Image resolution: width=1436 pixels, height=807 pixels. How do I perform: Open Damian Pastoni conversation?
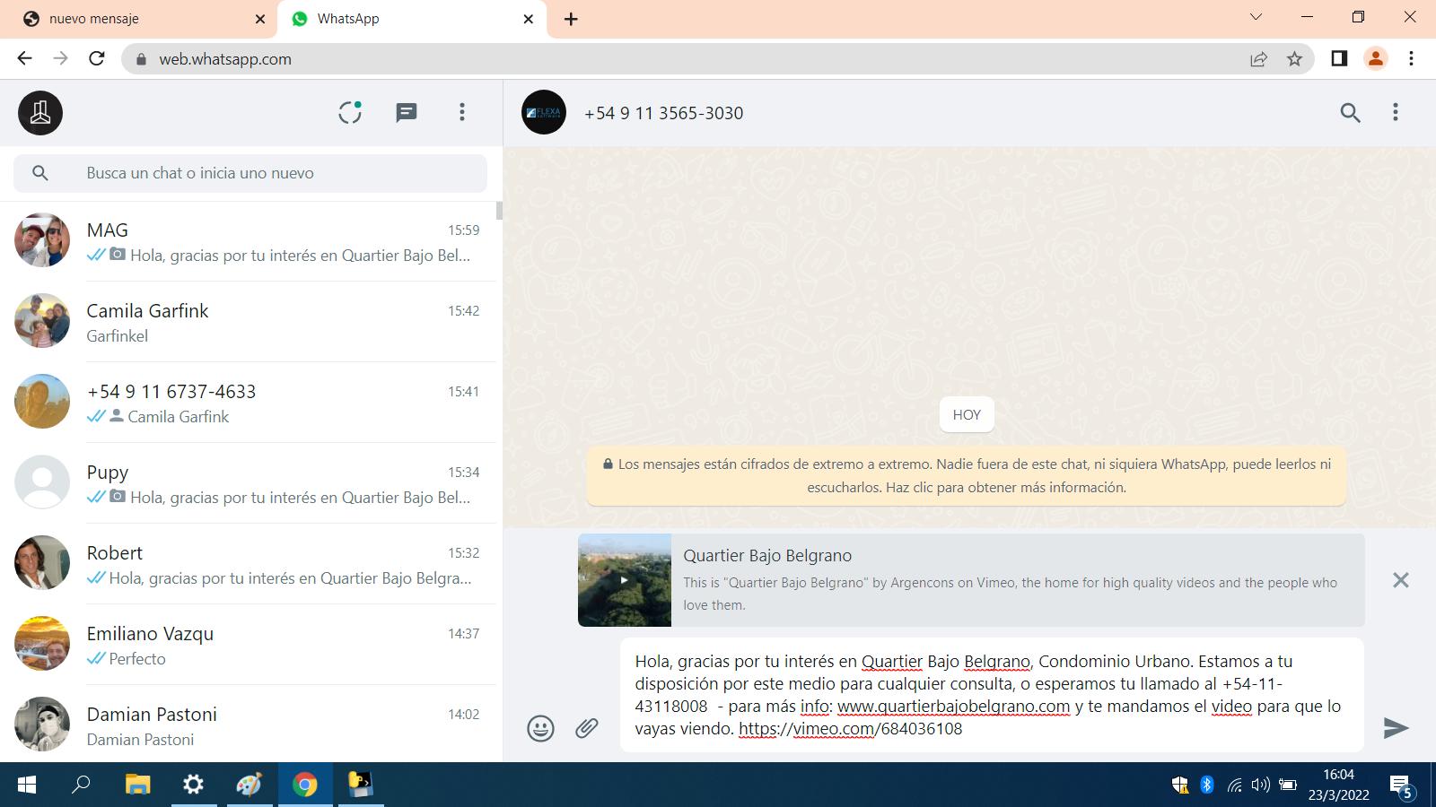coord(248,724)
